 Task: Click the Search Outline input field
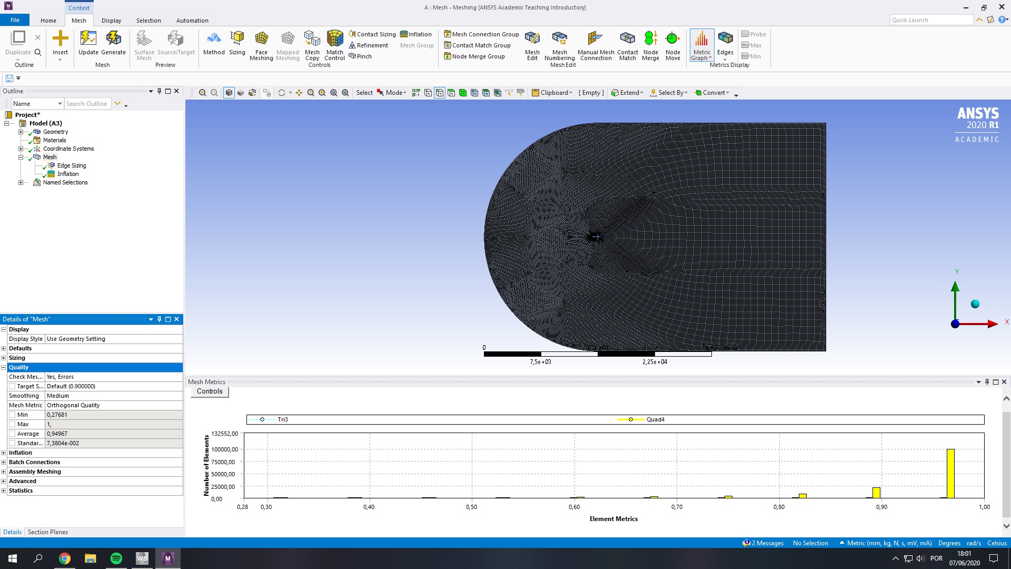click(87, 104)
